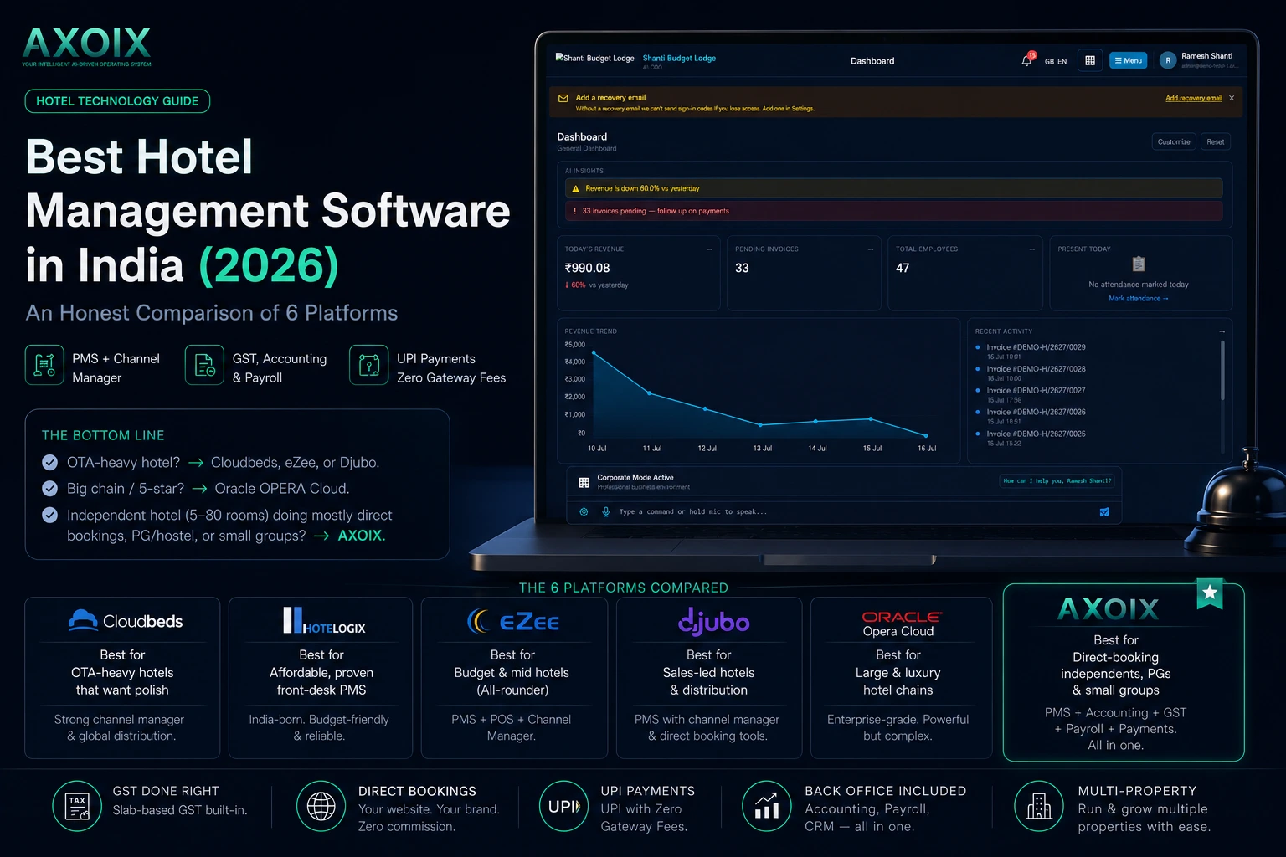Click the GST, Accounting & Payroll icon
The image size is (1286, 857).
pos(204,365)
